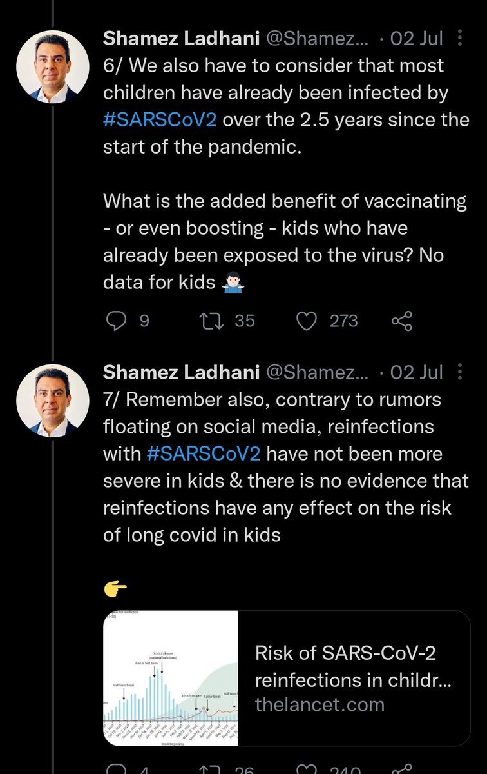
Task: Reply to tweet 7/ about reinfections
Action: point(117,768)
